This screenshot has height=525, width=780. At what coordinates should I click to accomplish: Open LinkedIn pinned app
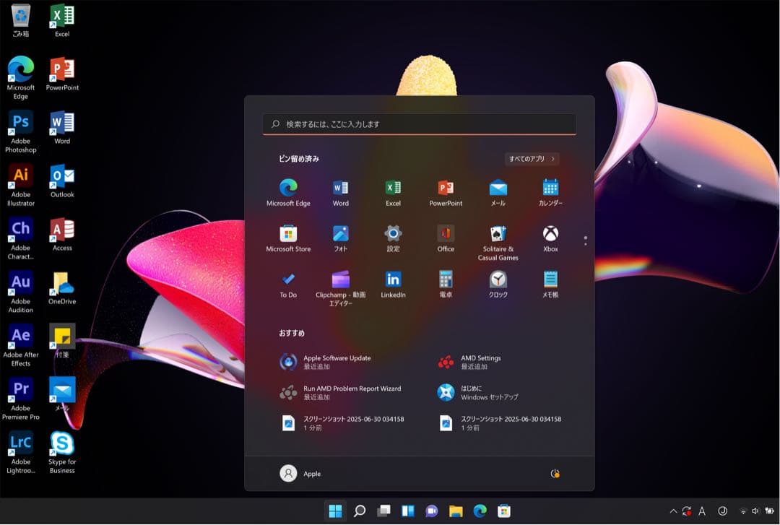point(393,279)
